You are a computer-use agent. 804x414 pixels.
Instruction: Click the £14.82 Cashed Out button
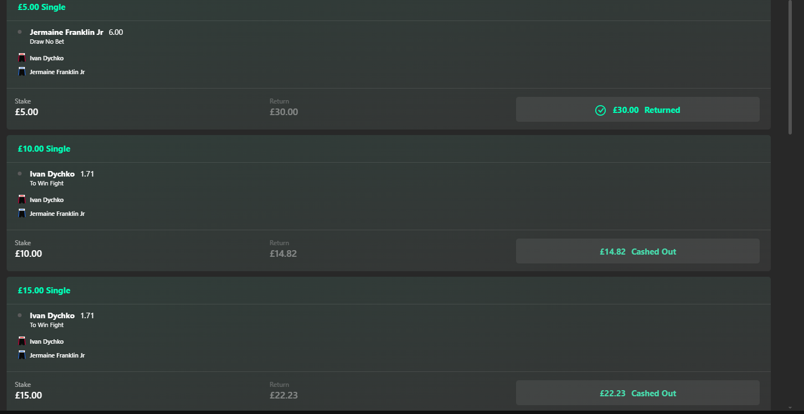coord(638,251)
